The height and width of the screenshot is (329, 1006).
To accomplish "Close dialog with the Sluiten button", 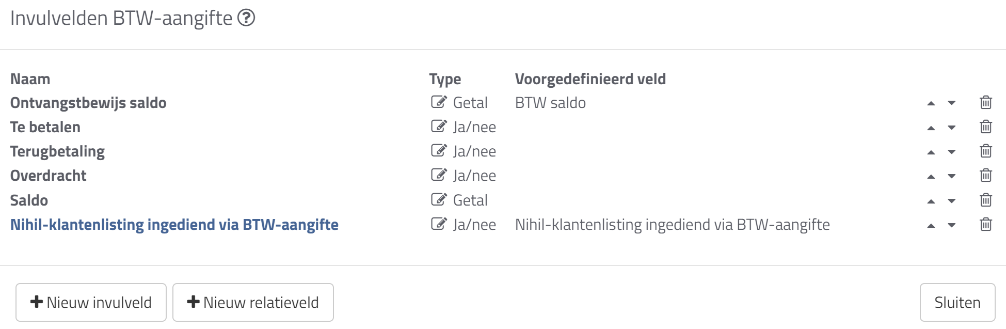I will click(957, 302).
